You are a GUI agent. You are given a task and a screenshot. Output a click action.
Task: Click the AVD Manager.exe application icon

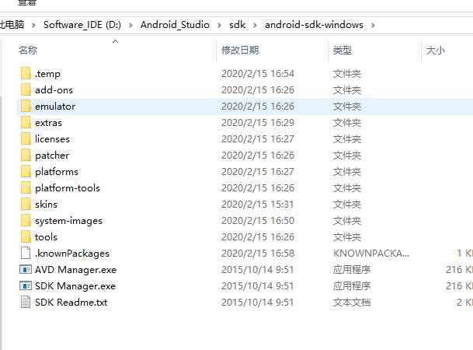[x=26, y=269]
